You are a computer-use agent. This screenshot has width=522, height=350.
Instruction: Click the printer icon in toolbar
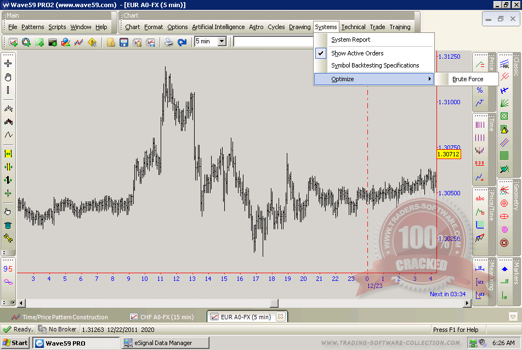(x=169, y=42)
